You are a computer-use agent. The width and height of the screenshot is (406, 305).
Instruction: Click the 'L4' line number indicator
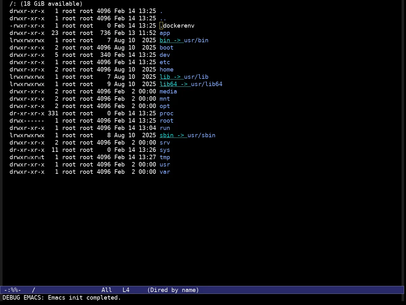(126, 290)
